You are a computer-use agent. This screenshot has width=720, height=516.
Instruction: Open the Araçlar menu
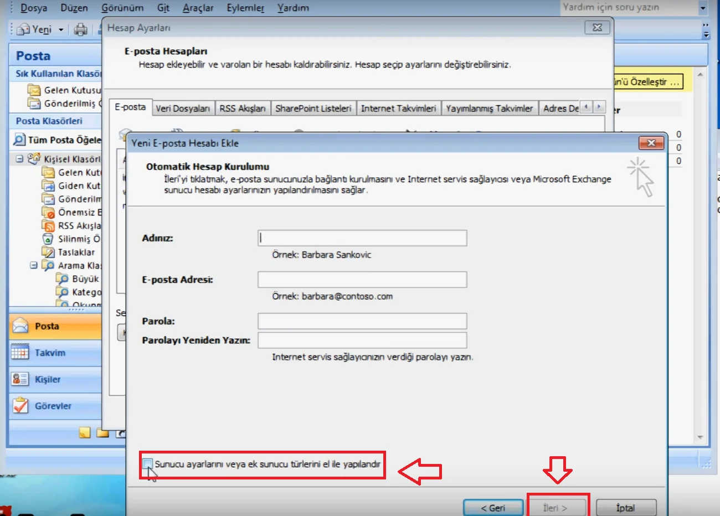coord(198,8)
